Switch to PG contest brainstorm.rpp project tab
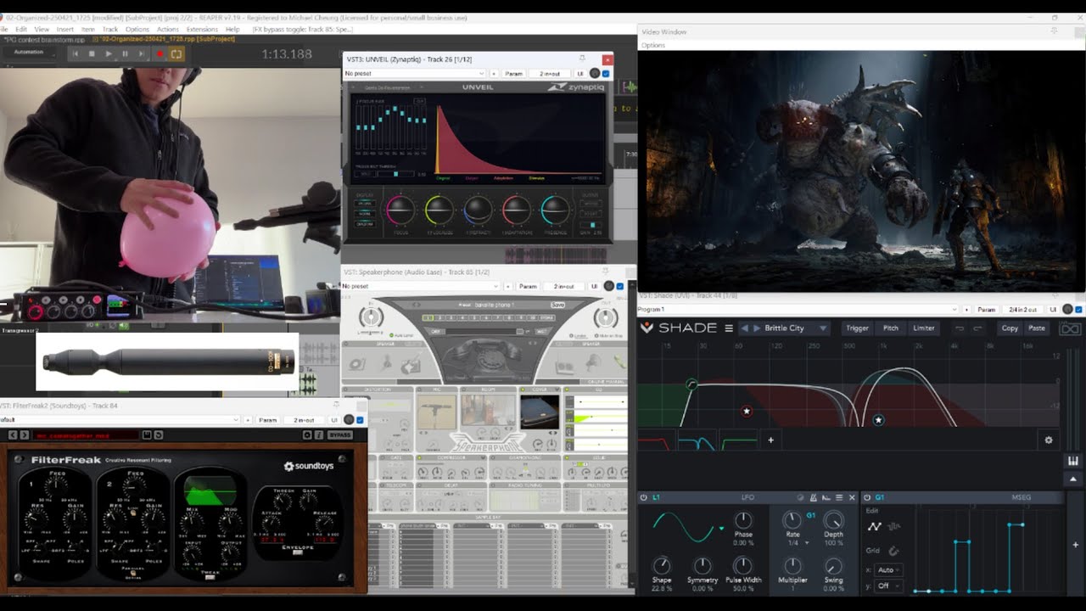 (43, 39)
